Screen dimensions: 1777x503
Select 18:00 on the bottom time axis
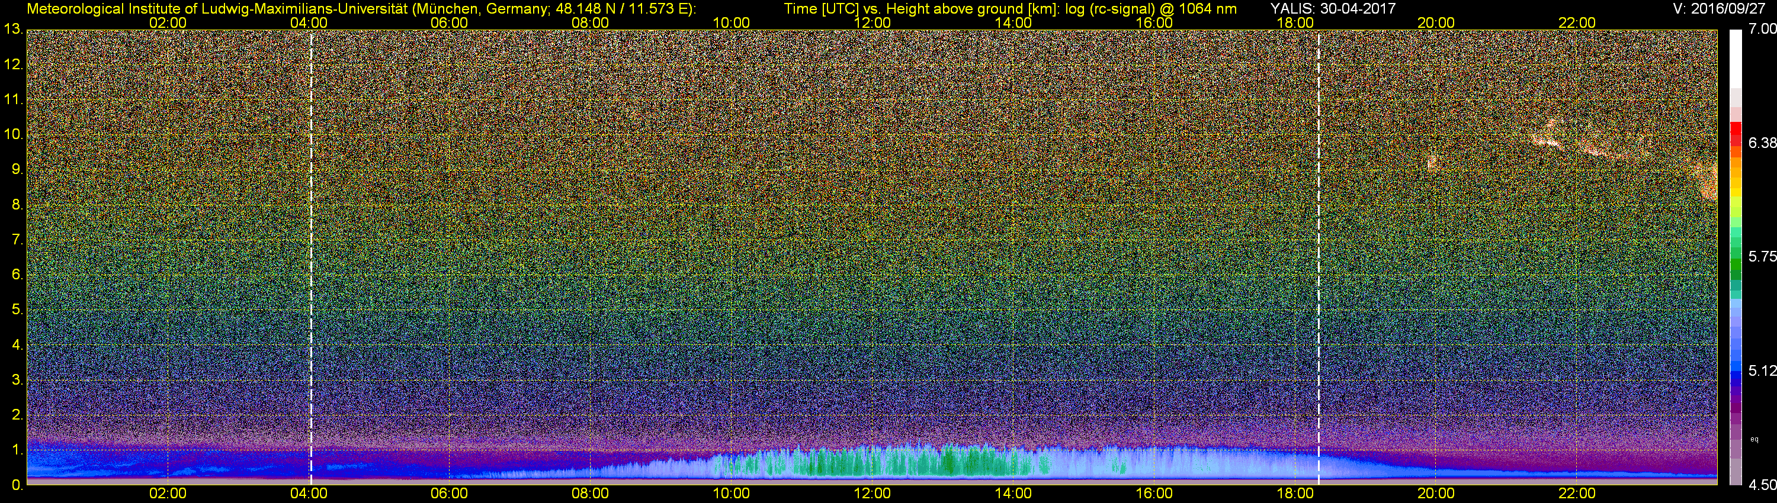1295,494
